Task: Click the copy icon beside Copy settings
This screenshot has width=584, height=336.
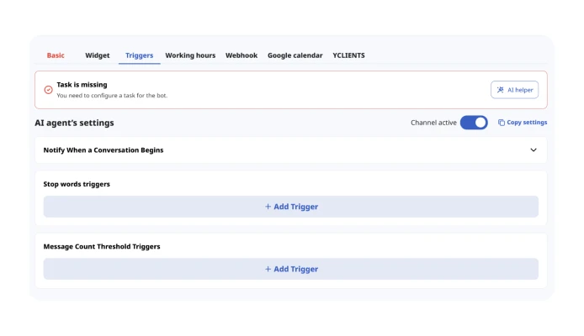Action: pos(502,123)
